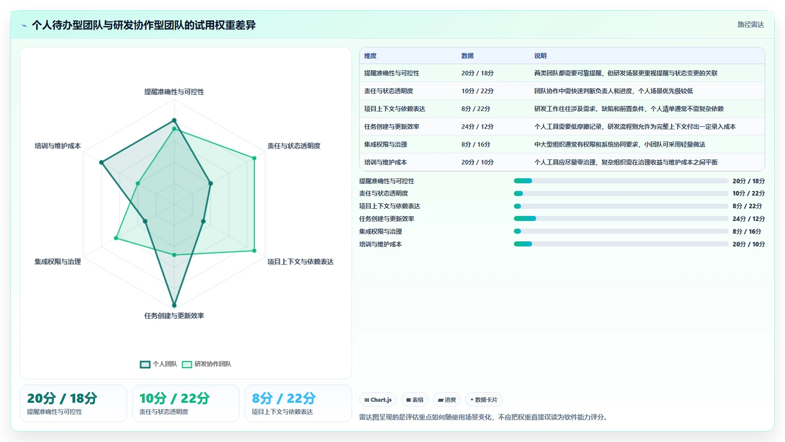The width and height of the screenshot is (785, 442).
Task: Click progress bar for 责任与状态透明度
Action: (x=621, y=194)
